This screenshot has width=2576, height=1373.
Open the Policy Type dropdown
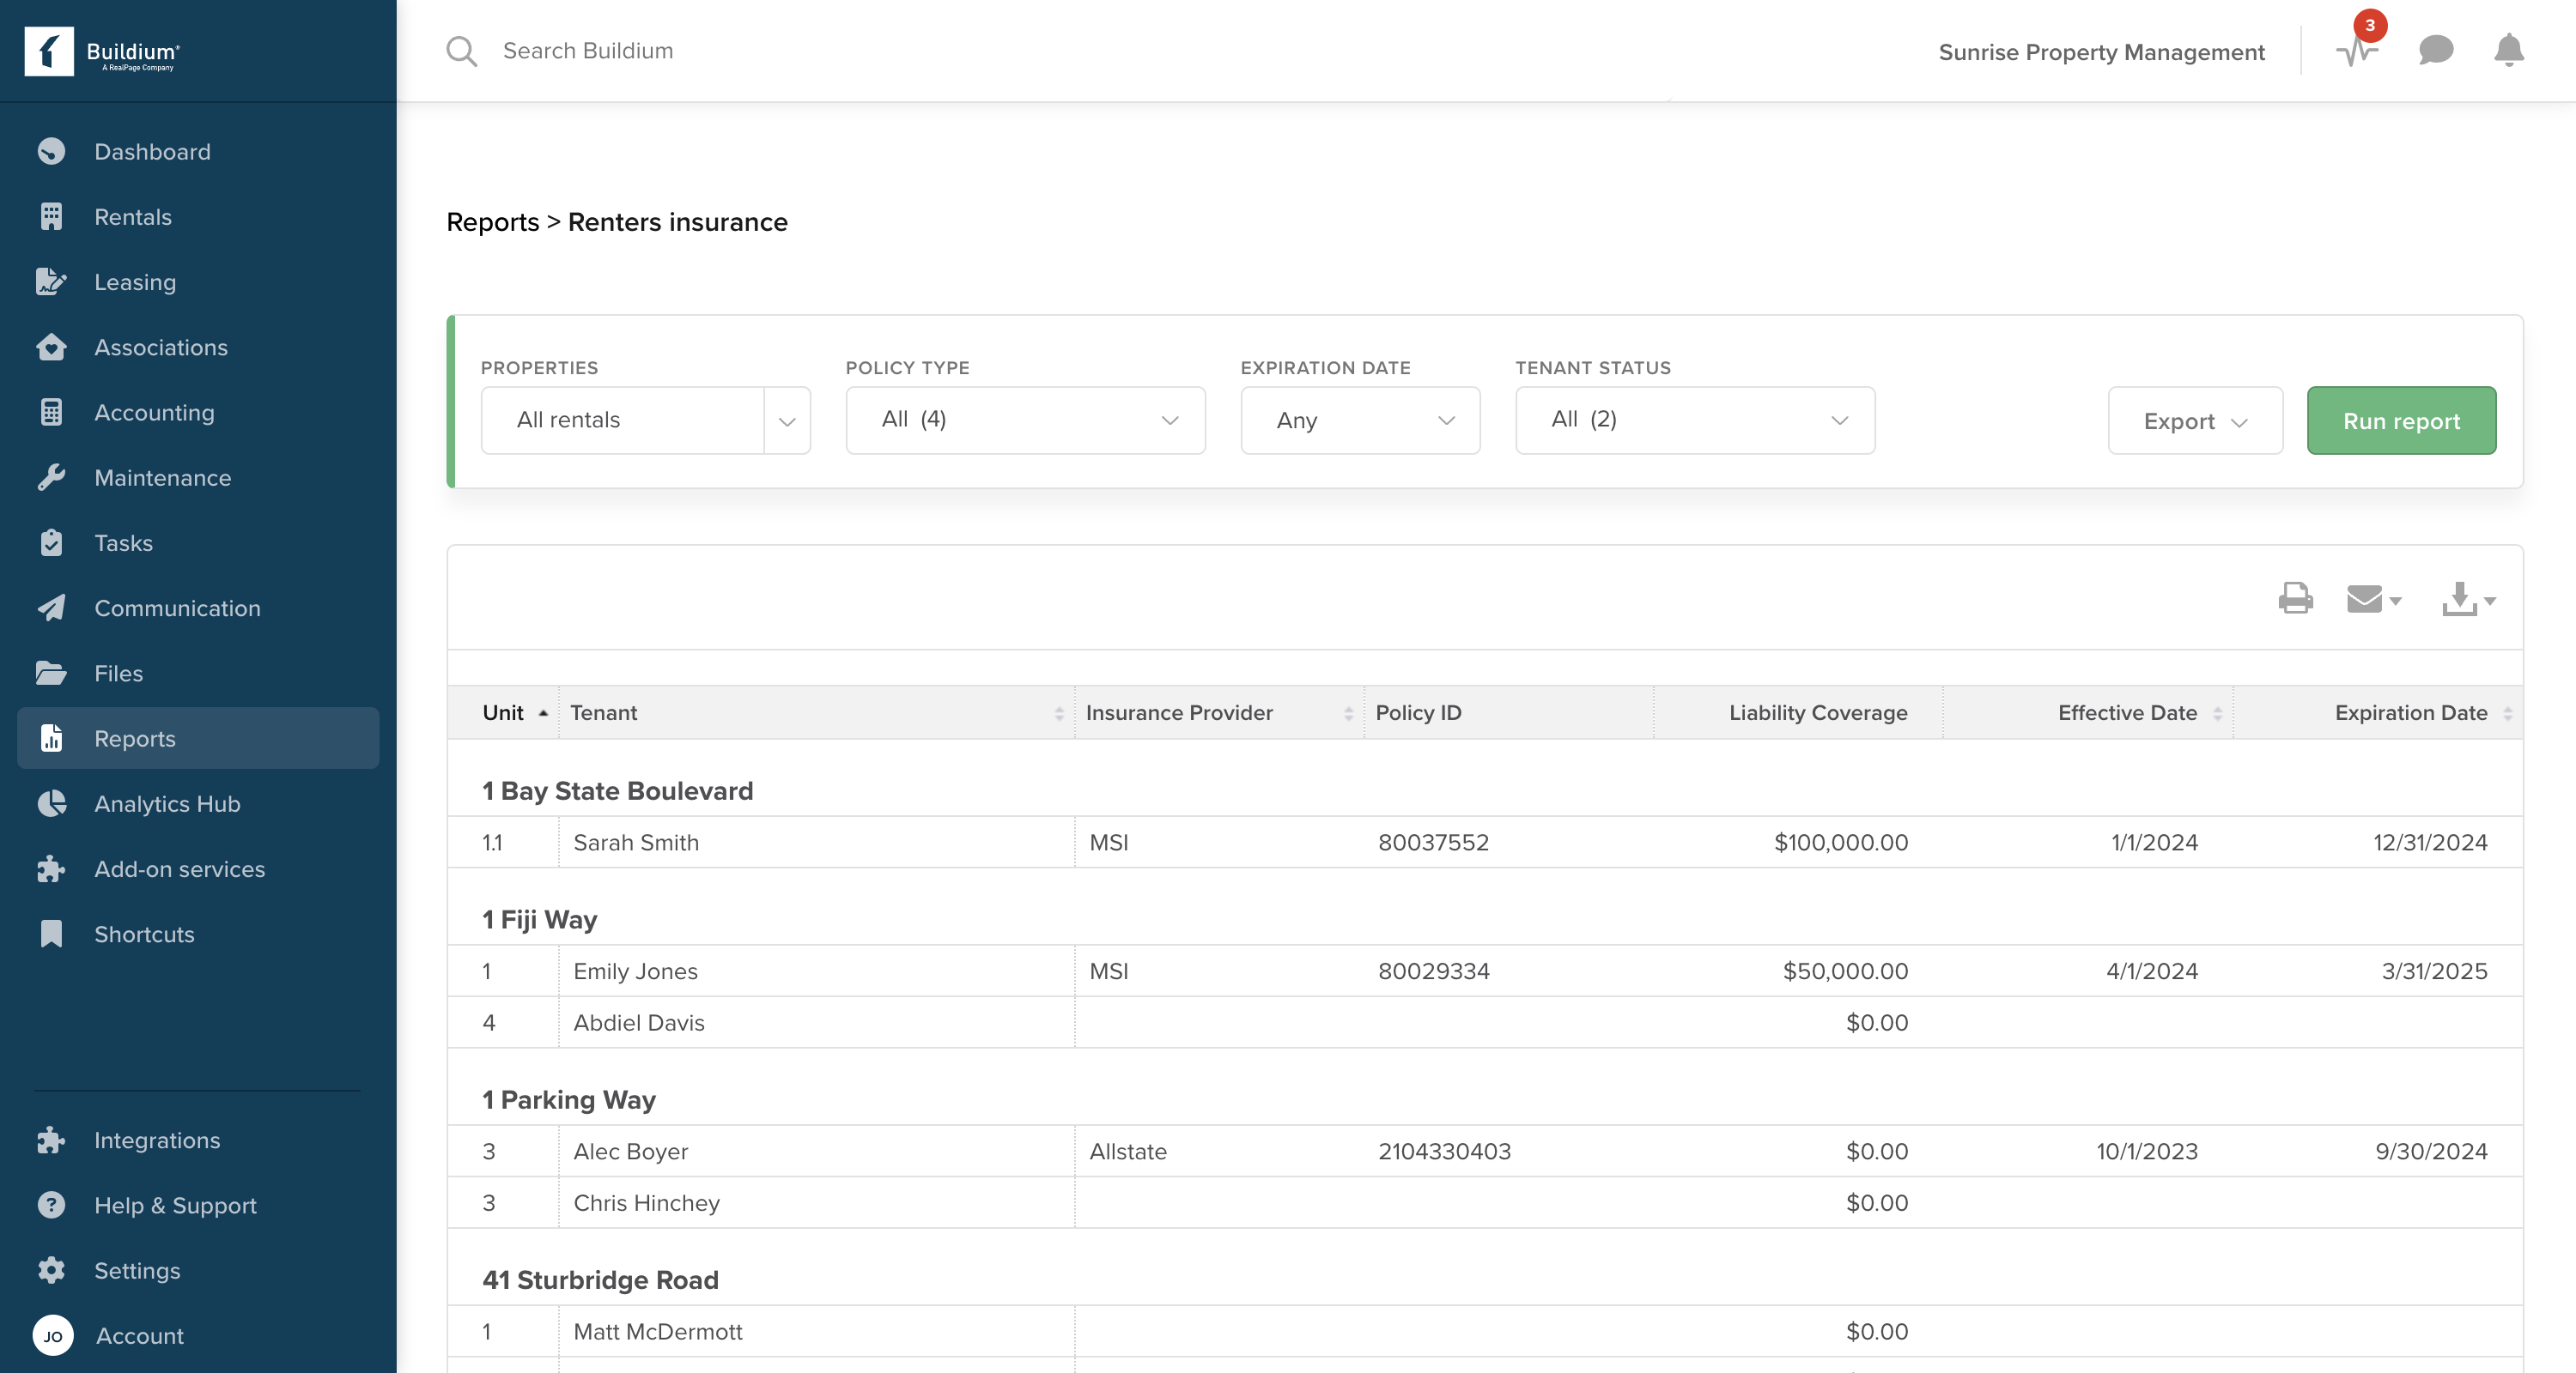[x=1024, y=420]
